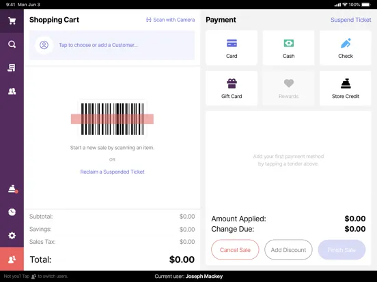Click the Savings label

coord(40,230)
